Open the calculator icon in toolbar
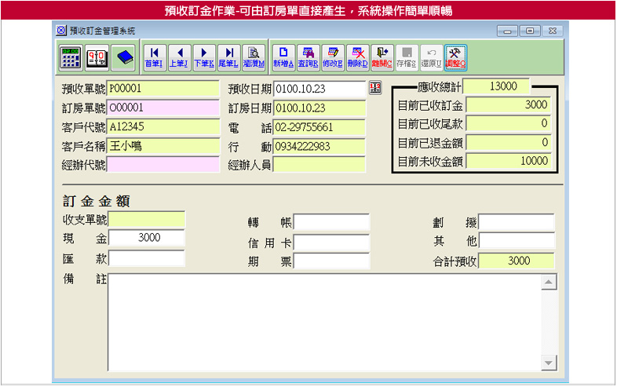Image resolution: width=617 pixels, height=387 pixels. click(x=71, y=56)
